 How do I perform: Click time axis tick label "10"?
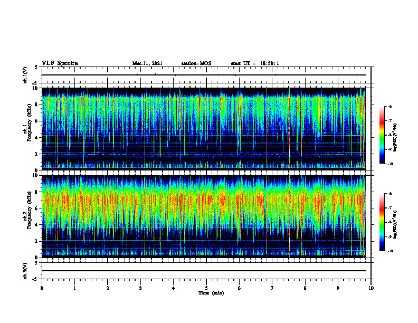tap(371, 288)
